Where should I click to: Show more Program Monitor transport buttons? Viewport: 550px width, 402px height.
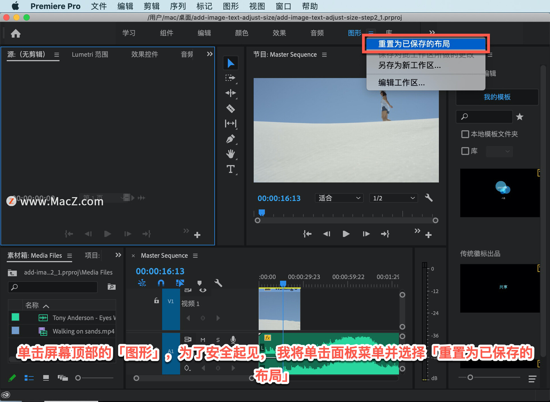(417, 231)
